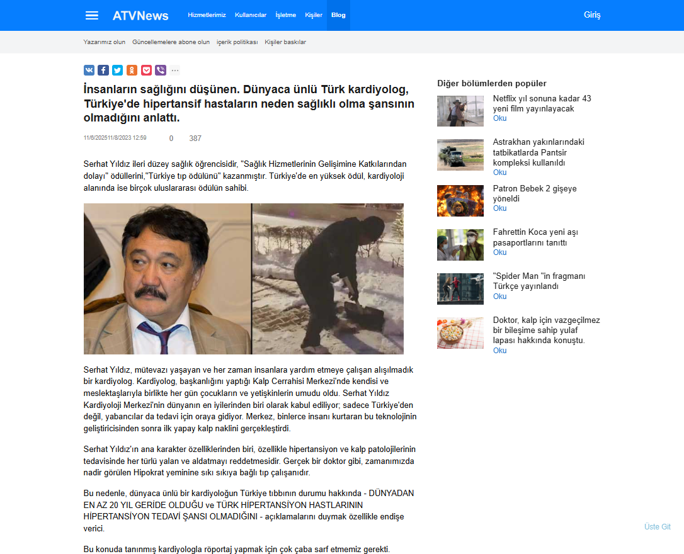The width and height of the screenshot is (684, 554).
Task: Open the Netflix article thumbnail
Action: (460, 111)
